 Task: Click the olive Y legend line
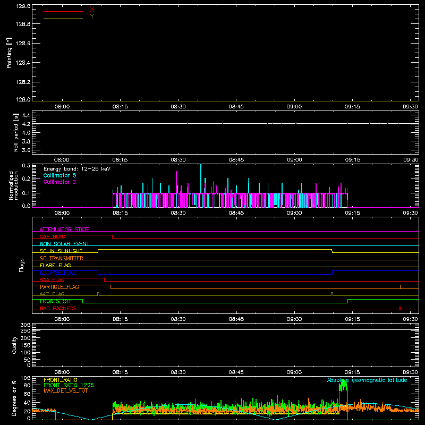[x=63, y=19]
